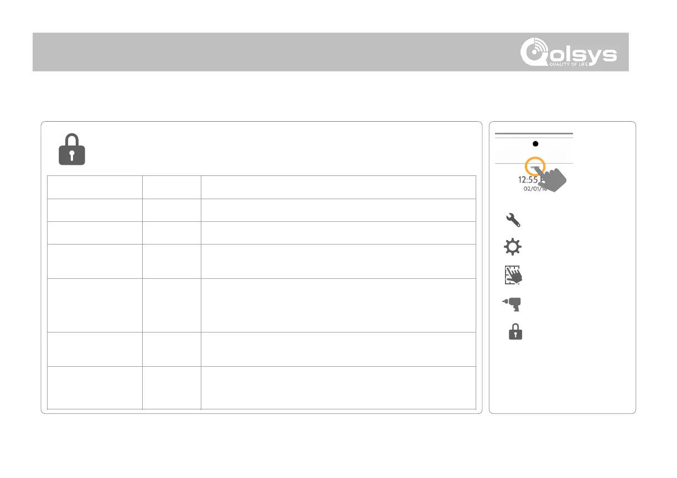Select the wrench icon in the right panel
The image size is (677, 478).
pyautogui.click(x=513, y=221)
